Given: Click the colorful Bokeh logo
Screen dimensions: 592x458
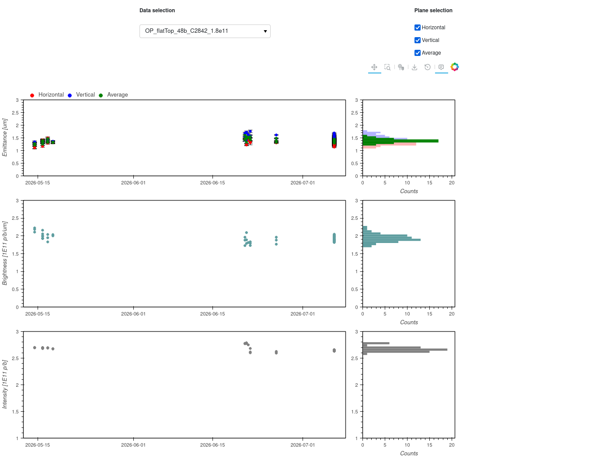Looking at the screenshot, I should [x=455, y=67].
